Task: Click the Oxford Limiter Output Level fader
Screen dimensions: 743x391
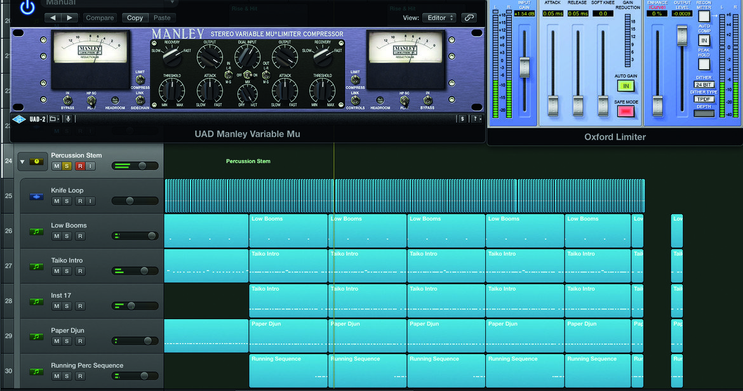Action: [x=682, y=36]
